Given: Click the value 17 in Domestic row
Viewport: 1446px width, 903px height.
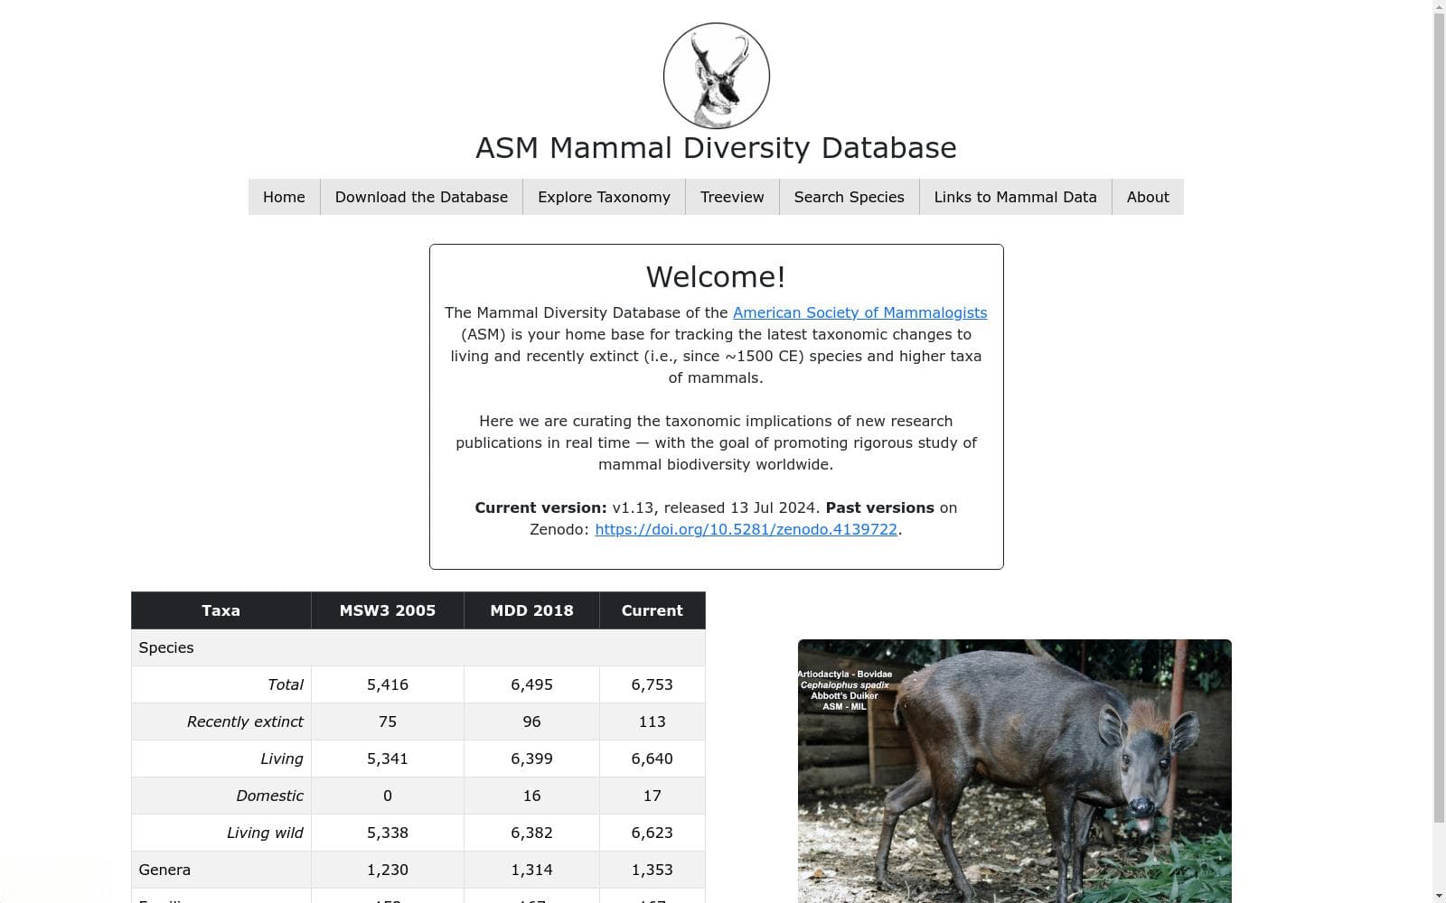Looking at the screenshot, I should tap(652, 796).
